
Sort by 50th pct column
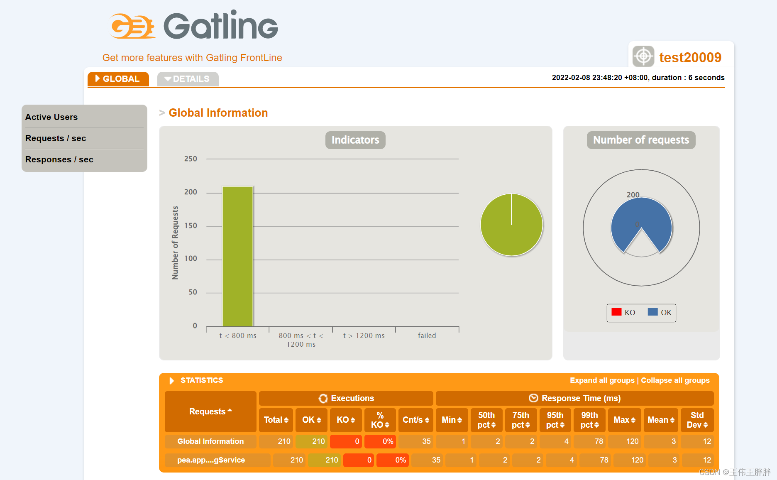click(486, 420)
